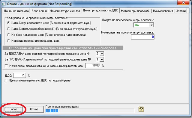Open the yellow question mark help icon
The width and height of the screenshot is (192, 118).
point(141,109)
